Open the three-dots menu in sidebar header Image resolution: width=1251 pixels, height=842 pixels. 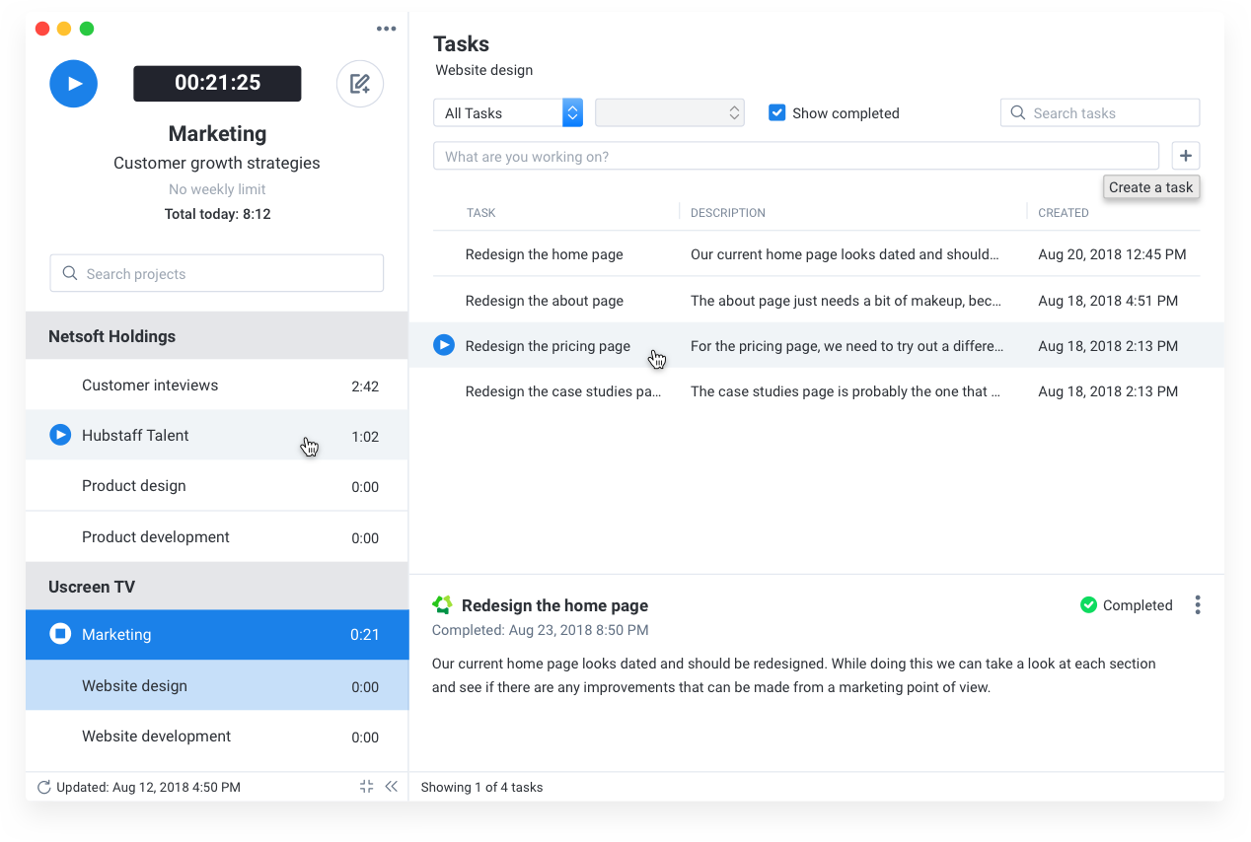pyautogui.click(x=387, y=29)
